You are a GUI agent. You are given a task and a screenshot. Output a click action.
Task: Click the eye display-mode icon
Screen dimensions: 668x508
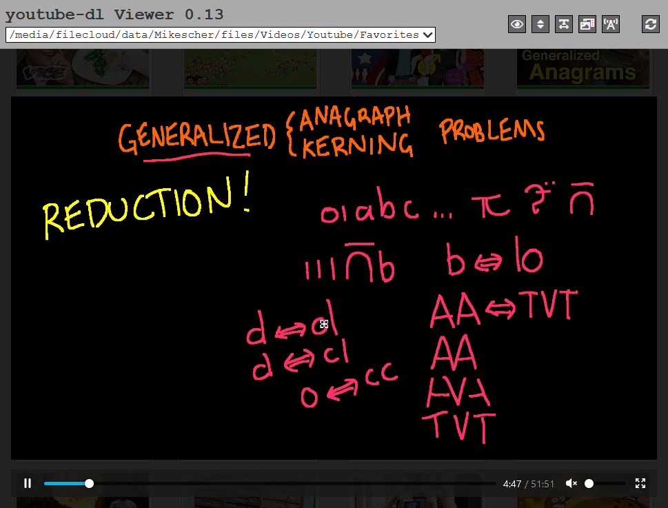pos(517,24)
